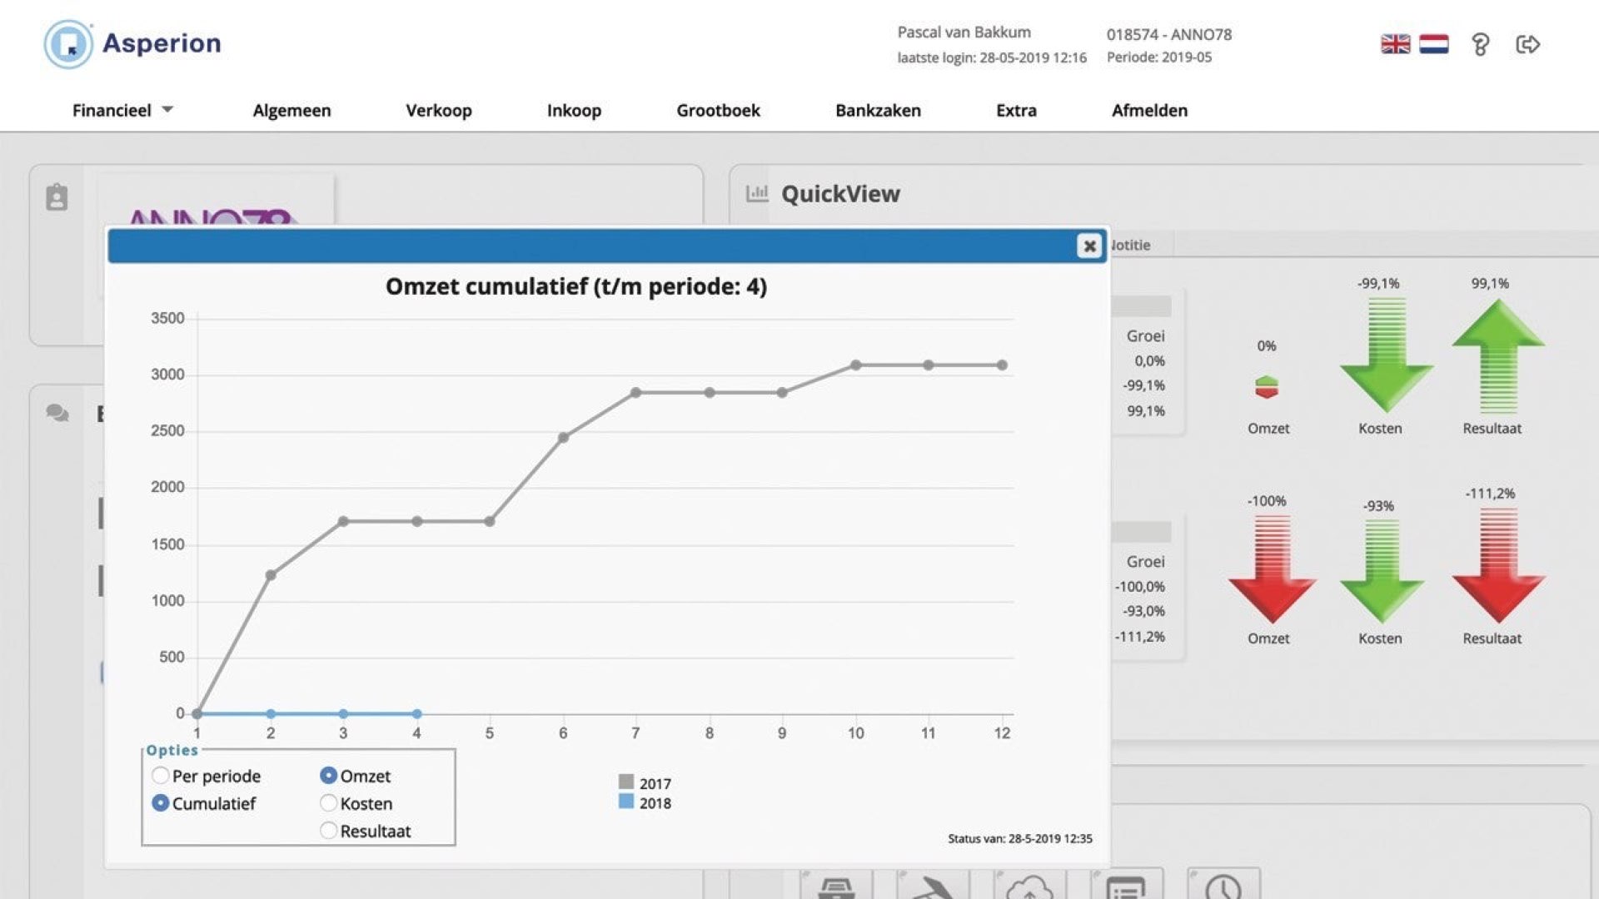Open the Verkoop menu

(x=438, y=111)
